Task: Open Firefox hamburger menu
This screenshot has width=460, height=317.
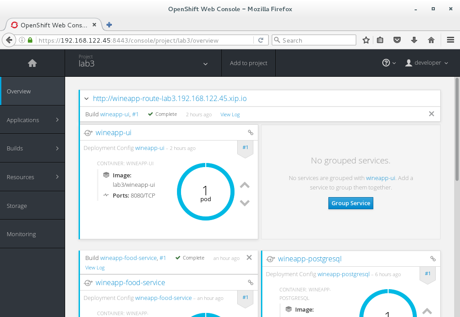Action: (x=451, y=40)
